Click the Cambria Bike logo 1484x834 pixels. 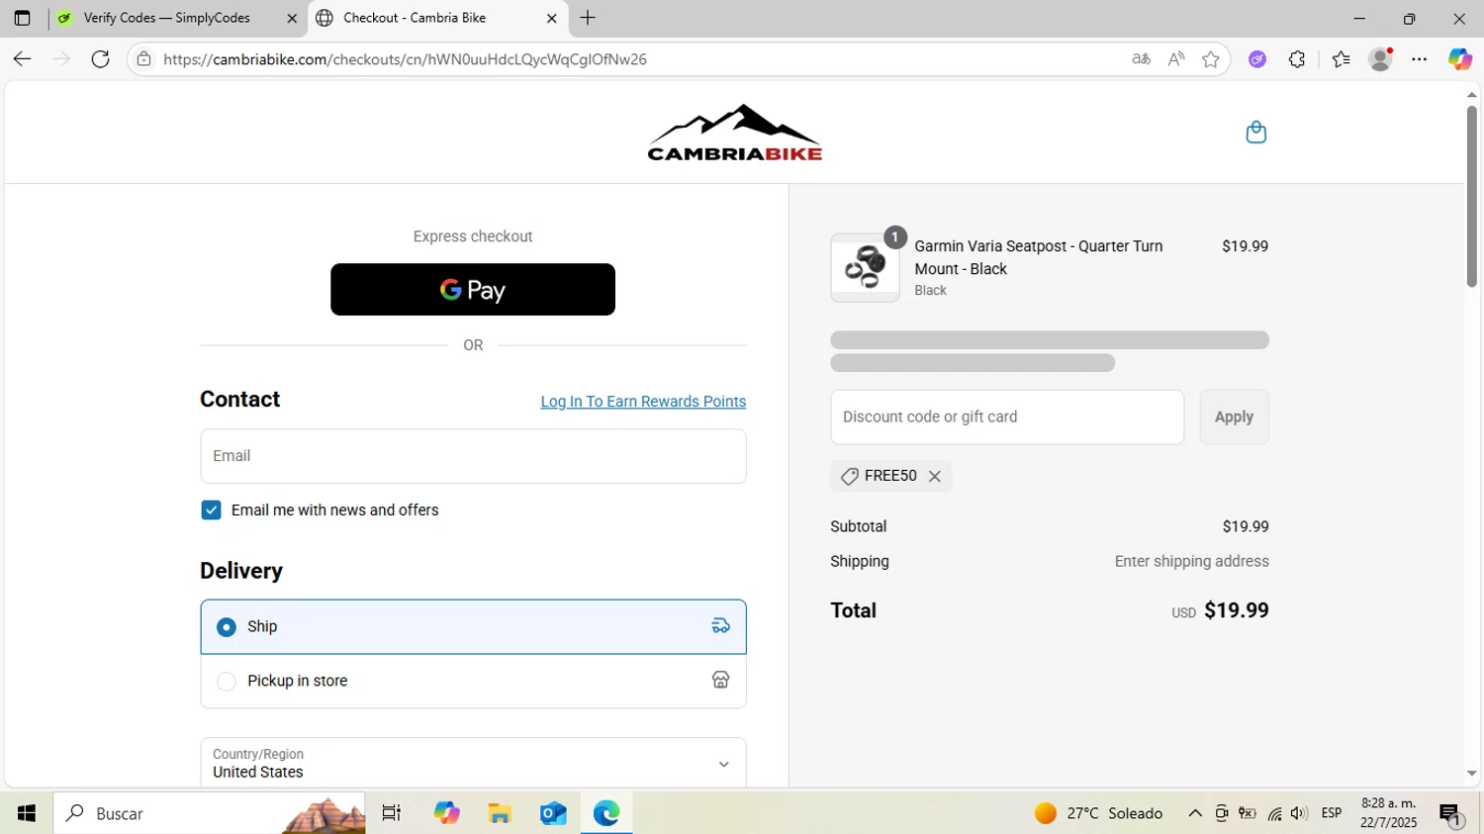(x=734, y=133)
